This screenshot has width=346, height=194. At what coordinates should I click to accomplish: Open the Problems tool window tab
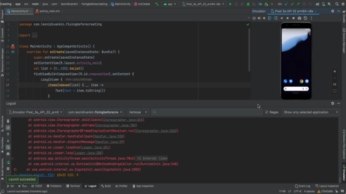pyautogui.click(x=54, y=186)
